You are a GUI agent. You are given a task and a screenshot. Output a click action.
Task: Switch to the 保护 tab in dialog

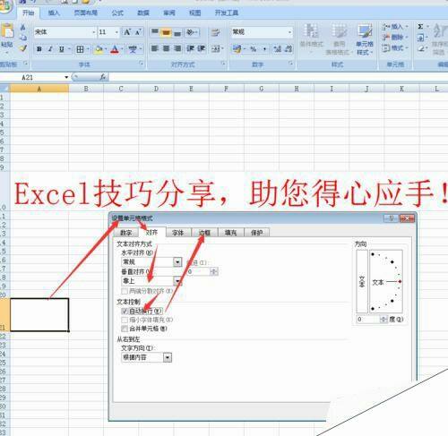coord(257,233)
